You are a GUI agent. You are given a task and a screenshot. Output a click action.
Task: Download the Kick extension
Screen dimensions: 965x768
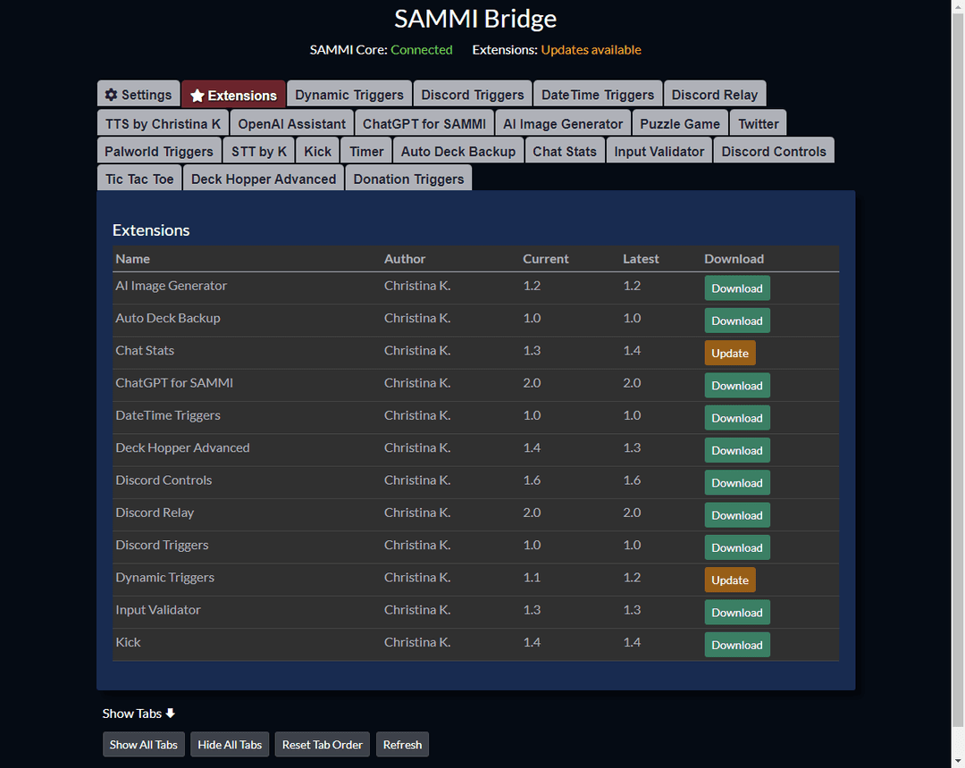(x=736, y=645)
